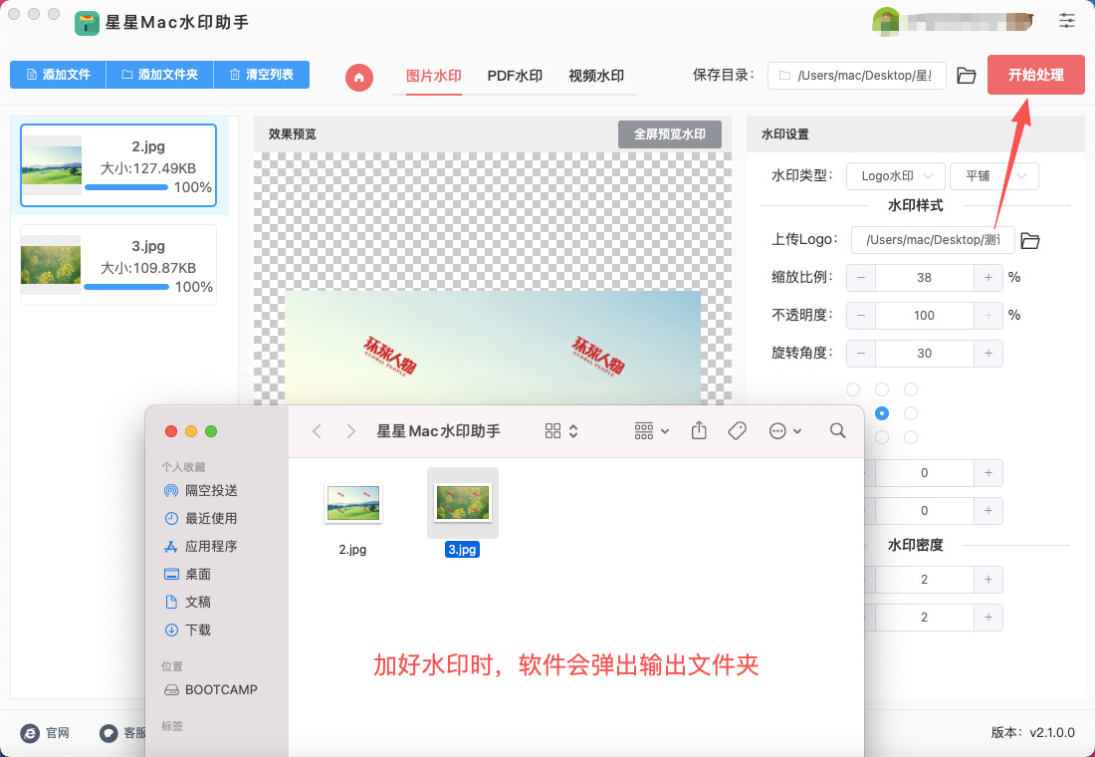Click 开始处理 button
Image resolution: width=1095 pixels, height=757 pixels.
tap(1035, 75)
